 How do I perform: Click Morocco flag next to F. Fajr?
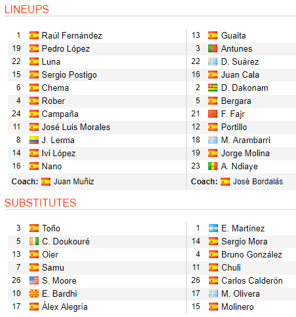[213, 114]
